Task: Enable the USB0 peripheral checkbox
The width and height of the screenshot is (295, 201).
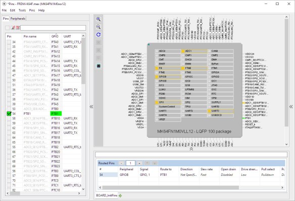Action: click(183, 115)
